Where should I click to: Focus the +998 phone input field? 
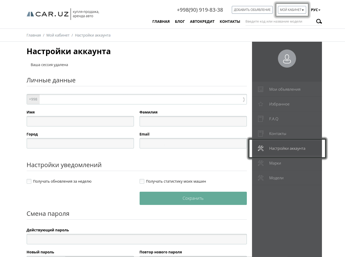(137, 99)
